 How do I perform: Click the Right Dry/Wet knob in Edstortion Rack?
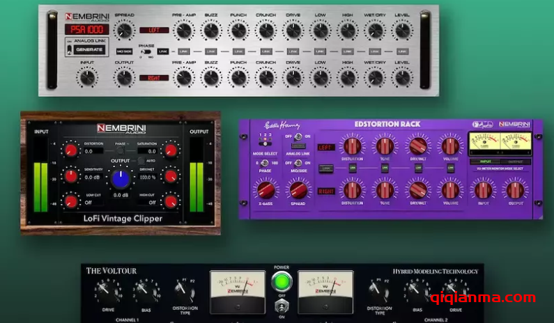click(x=418, y=190)
